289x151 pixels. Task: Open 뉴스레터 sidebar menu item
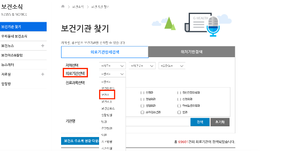23,65
